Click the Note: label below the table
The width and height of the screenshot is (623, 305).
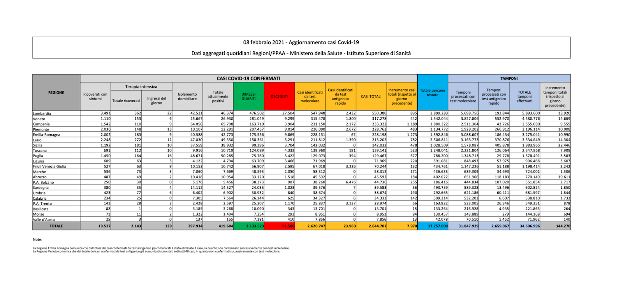tap(37, 240)
